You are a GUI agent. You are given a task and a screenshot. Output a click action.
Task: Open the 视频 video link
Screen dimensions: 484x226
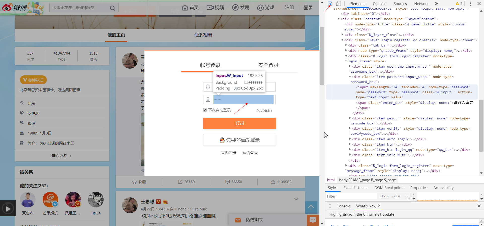point(215,8)
